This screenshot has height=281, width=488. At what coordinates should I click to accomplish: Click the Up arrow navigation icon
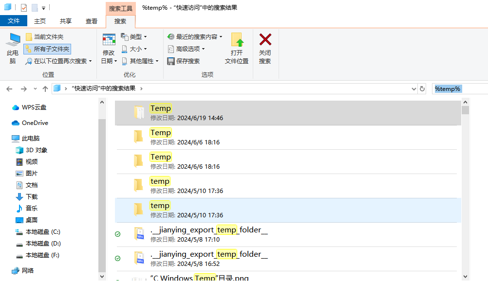click(45, 88)
